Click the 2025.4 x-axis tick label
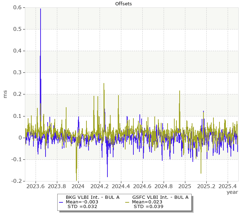The image size is (249, 213). pyautogui.click(x=228, y=186)
